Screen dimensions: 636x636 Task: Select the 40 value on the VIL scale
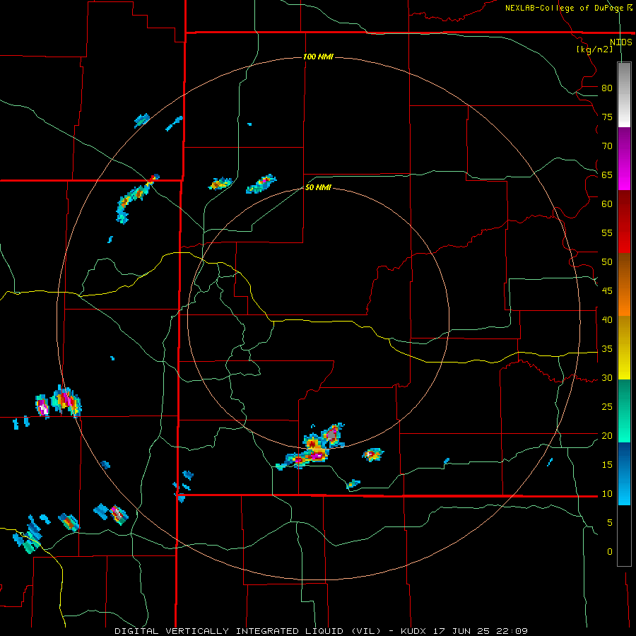[x=607, y=319]
